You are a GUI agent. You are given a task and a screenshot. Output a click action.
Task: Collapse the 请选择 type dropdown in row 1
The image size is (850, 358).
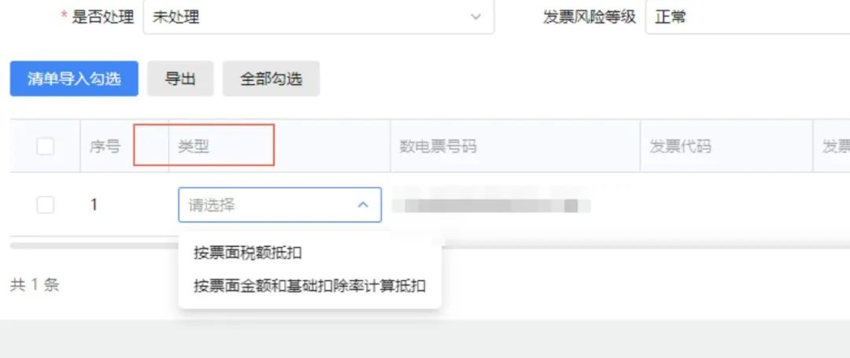[x=279, y=205]
